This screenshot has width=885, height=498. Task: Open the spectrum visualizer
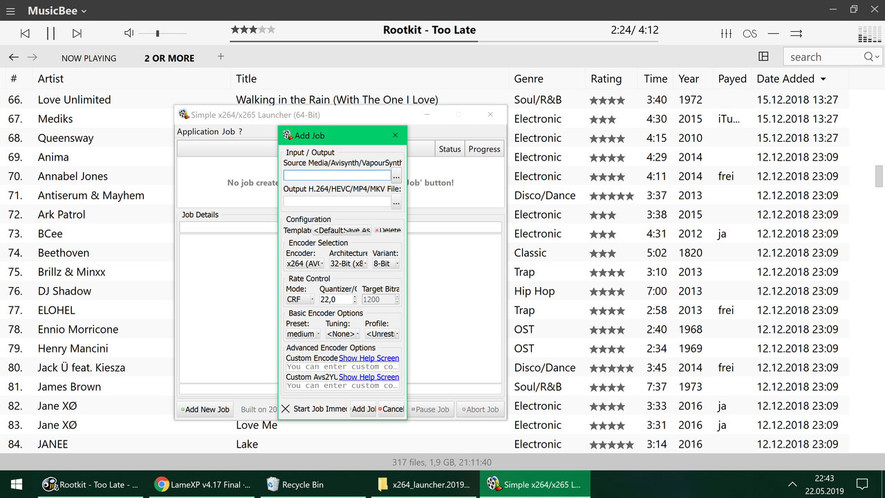869,34
